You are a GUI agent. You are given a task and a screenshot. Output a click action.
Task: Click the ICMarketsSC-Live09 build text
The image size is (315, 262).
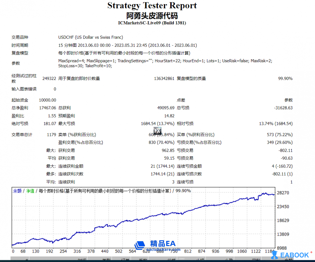(152, 23)
